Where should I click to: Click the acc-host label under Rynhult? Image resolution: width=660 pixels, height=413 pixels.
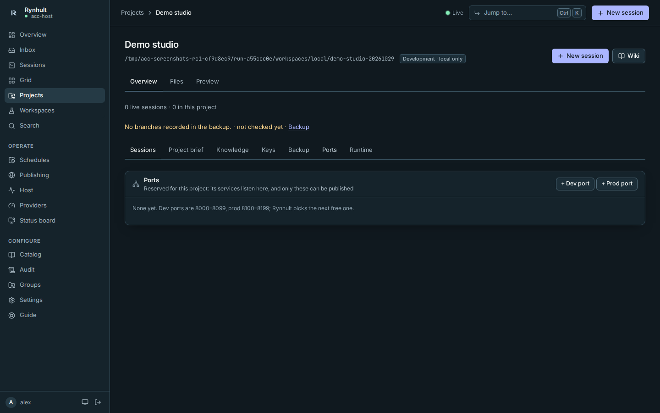[42, 17]
